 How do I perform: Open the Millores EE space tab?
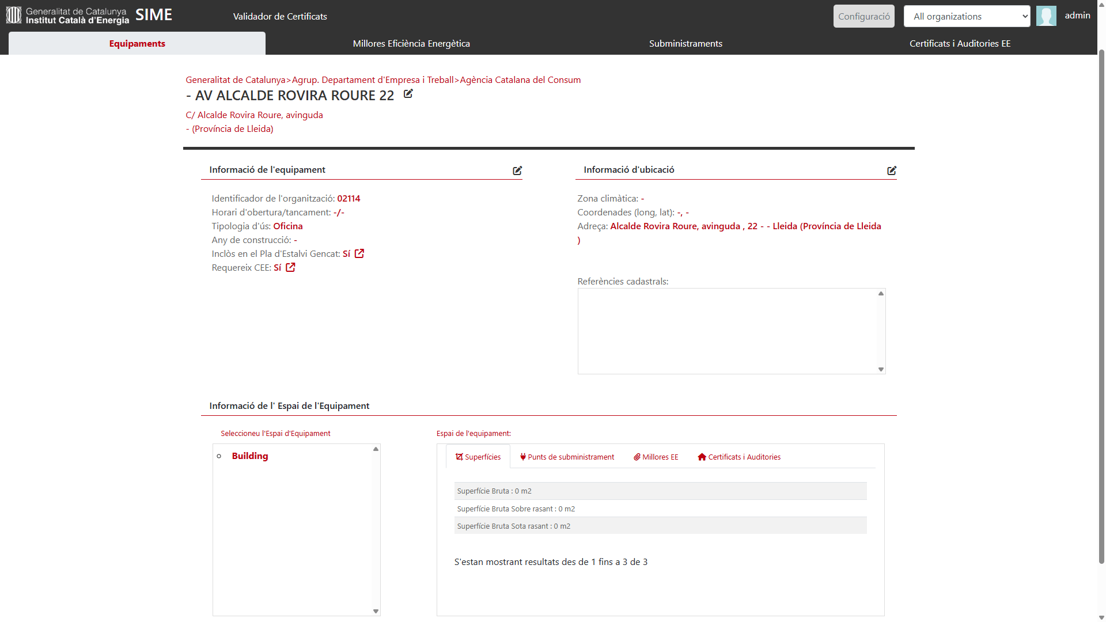pyautogui.click(x=656, y=457)
